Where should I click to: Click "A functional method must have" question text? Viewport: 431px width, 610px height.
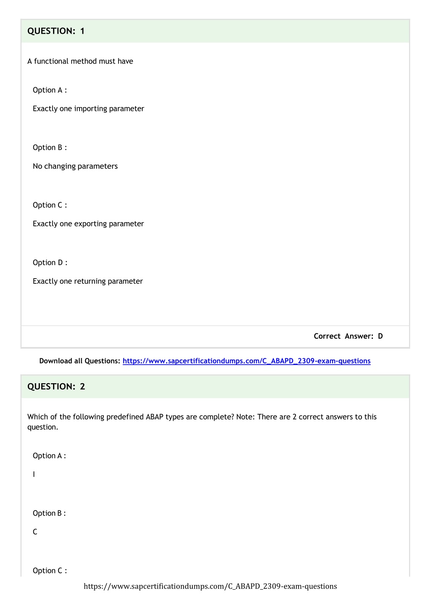pyautogui.click(x=80, y=61)
